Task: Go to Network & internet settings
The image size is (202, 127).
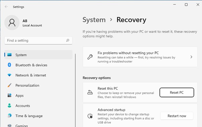Action: click(38, 75)
